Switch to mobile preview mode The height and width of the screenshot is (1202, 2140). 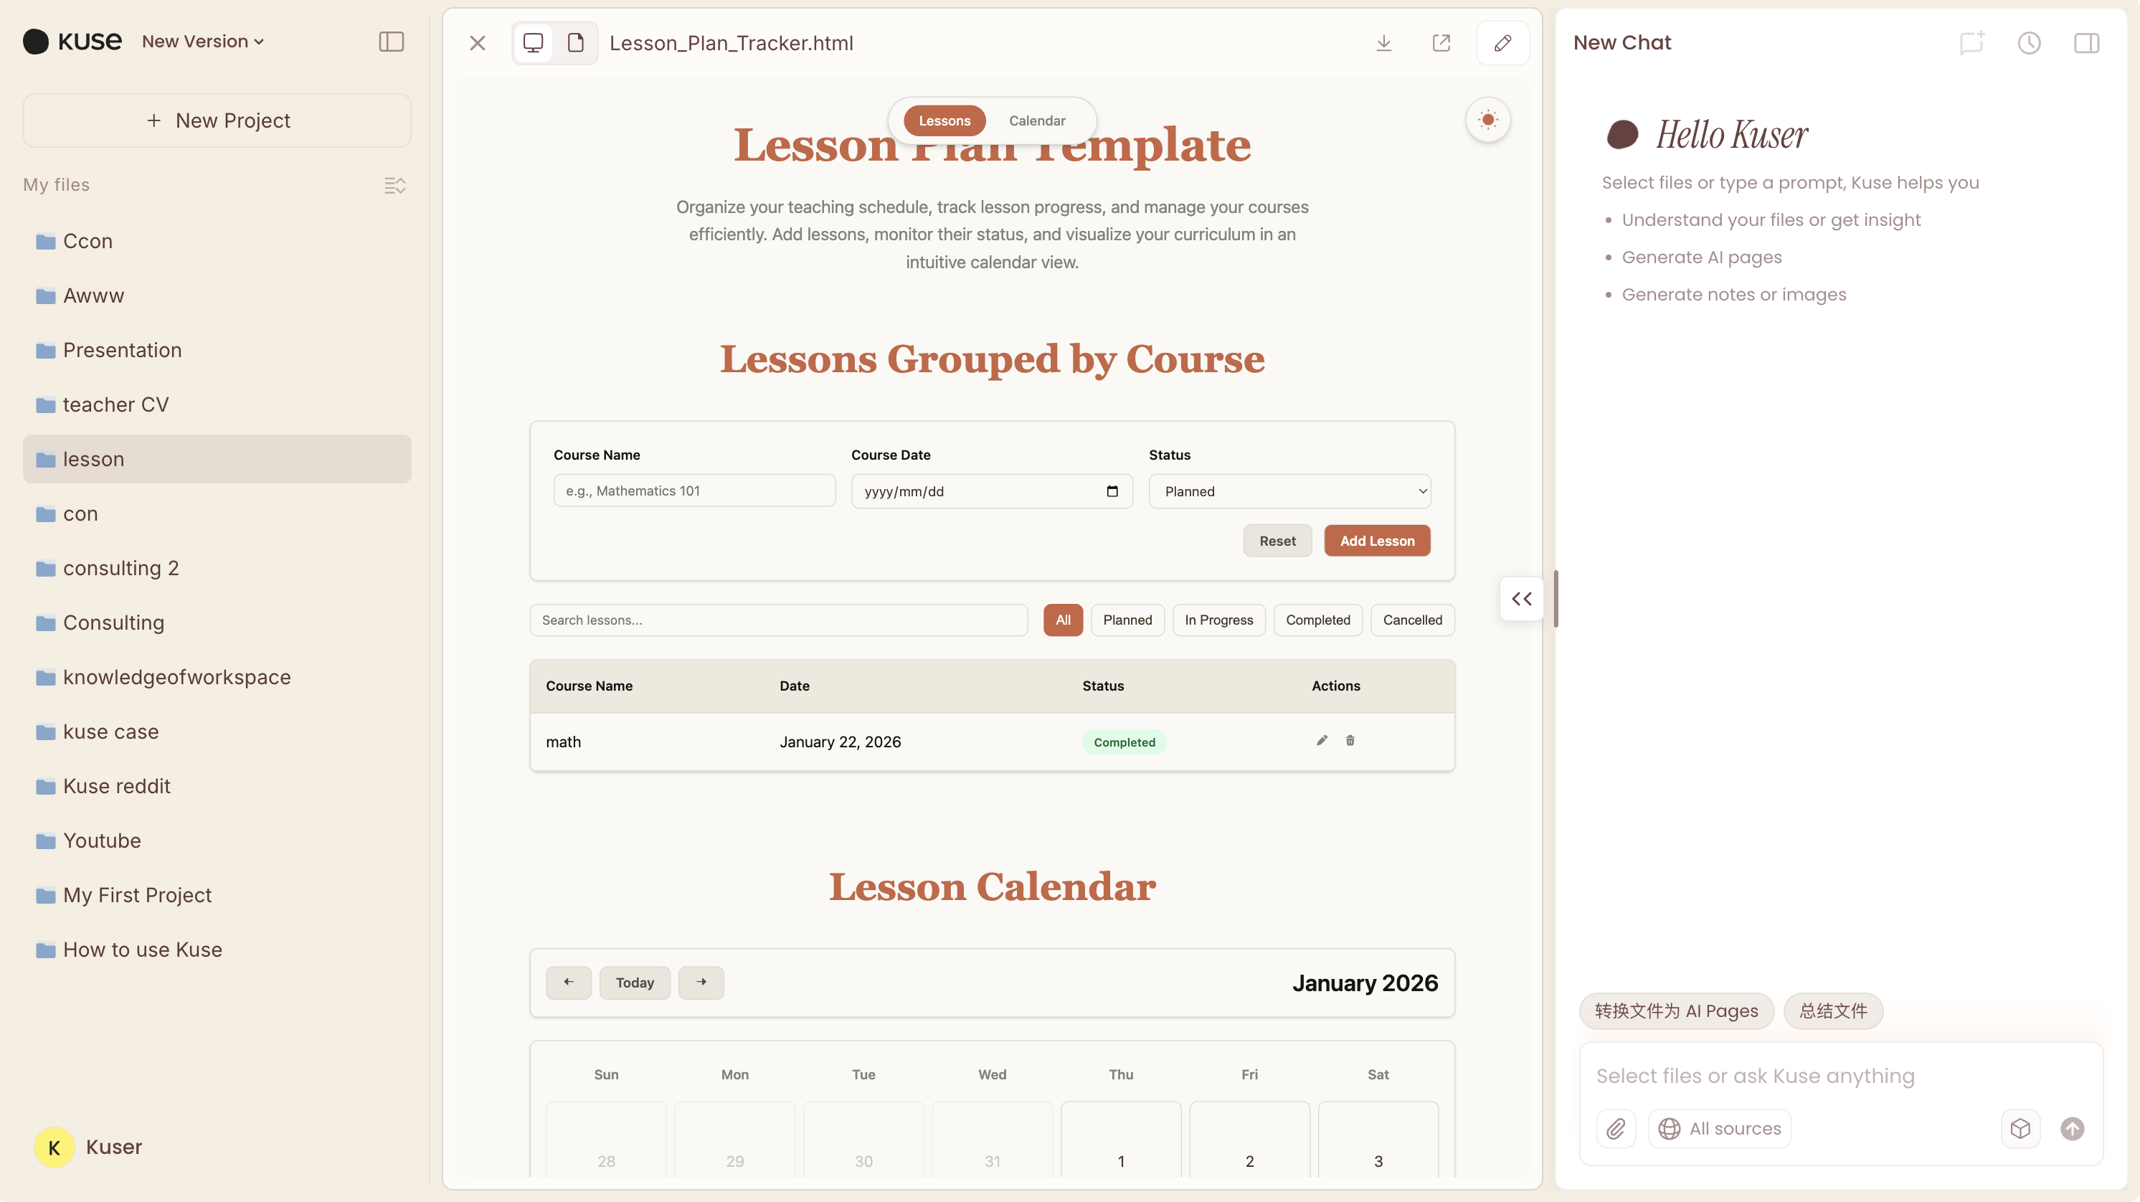575,42
